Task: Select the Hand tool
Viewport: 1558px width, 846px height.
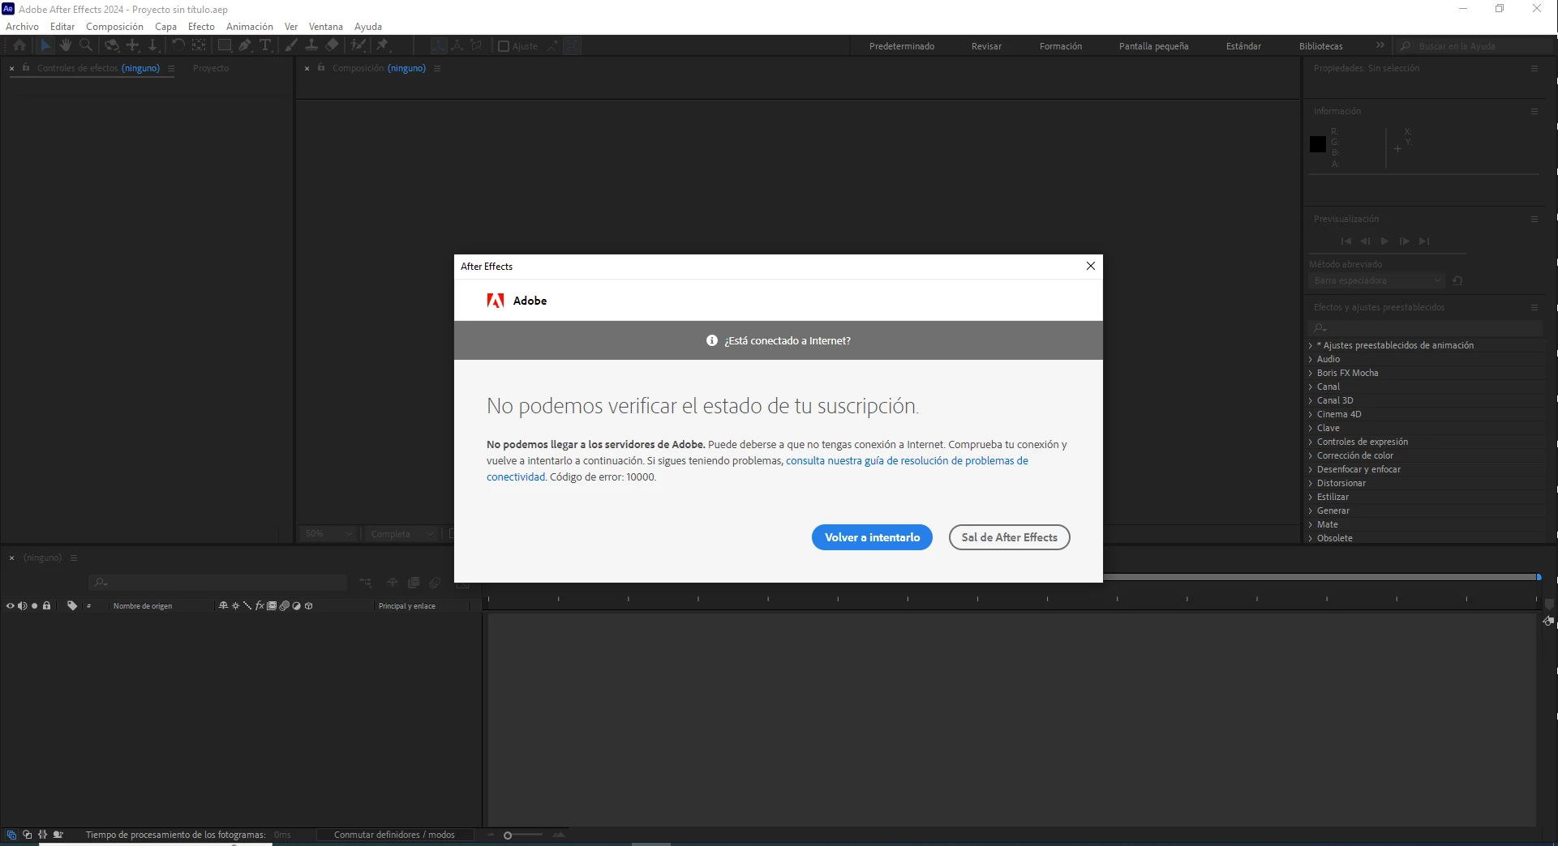Action: (66, 45)
